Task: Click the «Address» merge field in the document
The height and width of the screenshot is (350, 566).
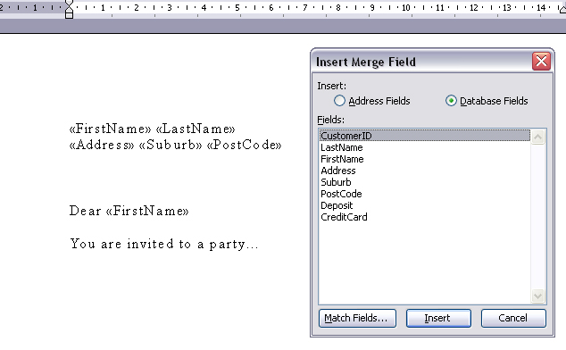Action: tap(102, 145)
